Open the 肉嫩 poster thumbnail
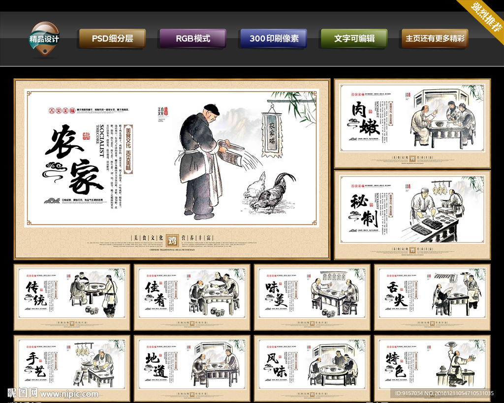 (x=412, y=124)
